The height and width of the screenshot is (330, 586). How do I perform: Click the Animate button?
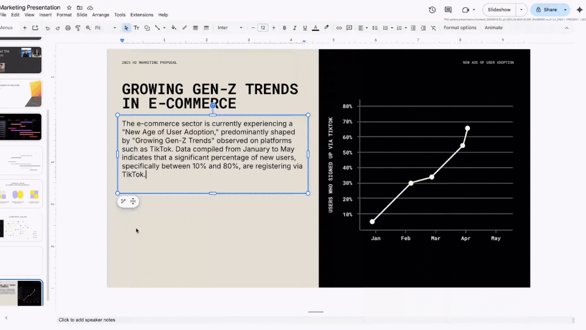494,27
